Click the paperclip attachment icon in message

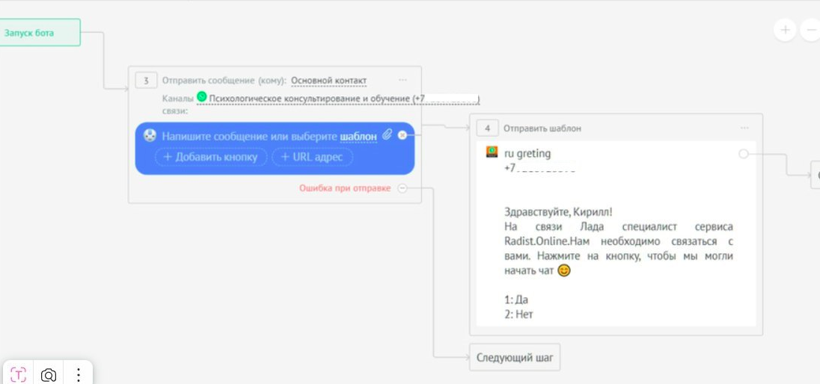[x=387, y=135]
